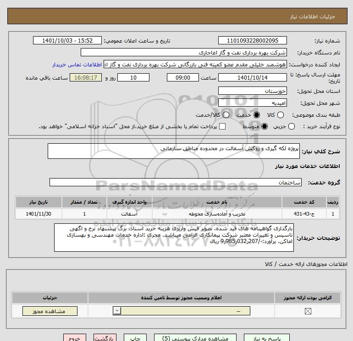Click the مشاهده مجوز button
Image resolution: width=353 pixels, height=341 pixels.
(50, 311)
